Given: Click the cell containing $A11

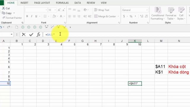Looking at the screenshot, I should tap(161, 67).
